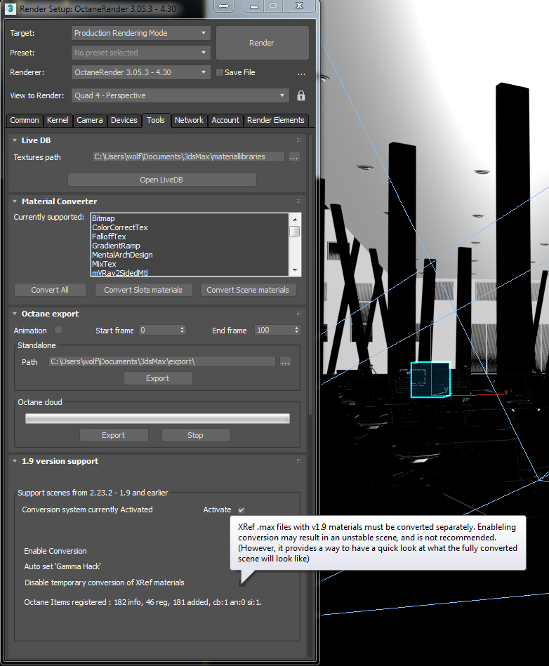Click the Render button
The image size is (549, 666).
pyautogui.click(x=262, y=43)
